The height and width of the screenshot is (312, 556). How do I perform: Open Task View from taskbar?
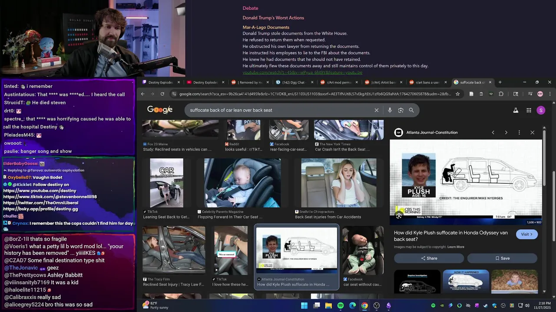(317, 305)
